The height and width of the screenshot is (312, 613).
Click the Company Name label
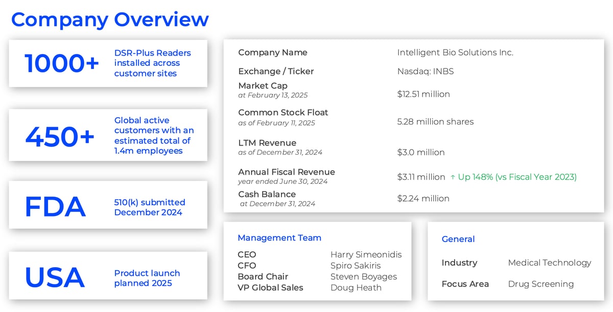(x=273, y=53)
